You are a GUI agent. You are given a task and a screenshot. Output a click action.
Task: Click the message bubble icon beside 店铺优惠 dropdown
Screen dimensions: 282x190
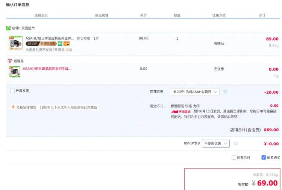coord(225,92)
